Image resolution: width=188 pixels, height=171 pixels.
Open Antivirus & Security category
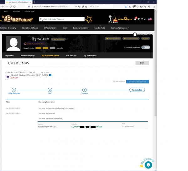(x=8, y=28)
